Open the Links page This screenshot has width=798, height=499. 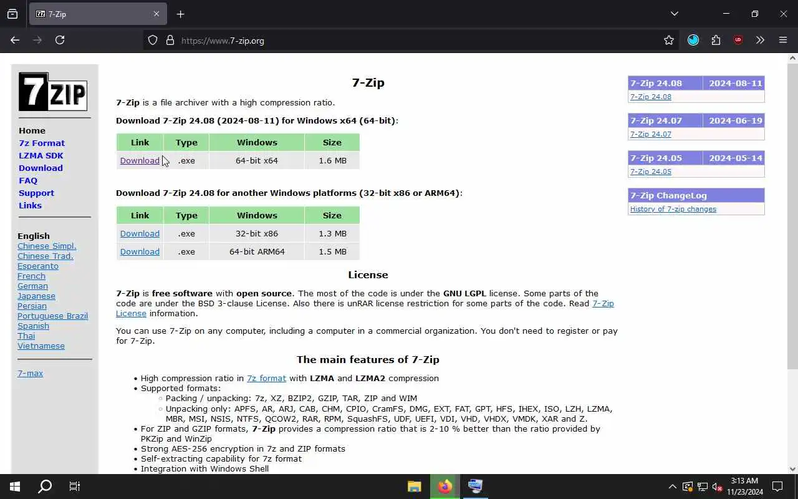30,205
